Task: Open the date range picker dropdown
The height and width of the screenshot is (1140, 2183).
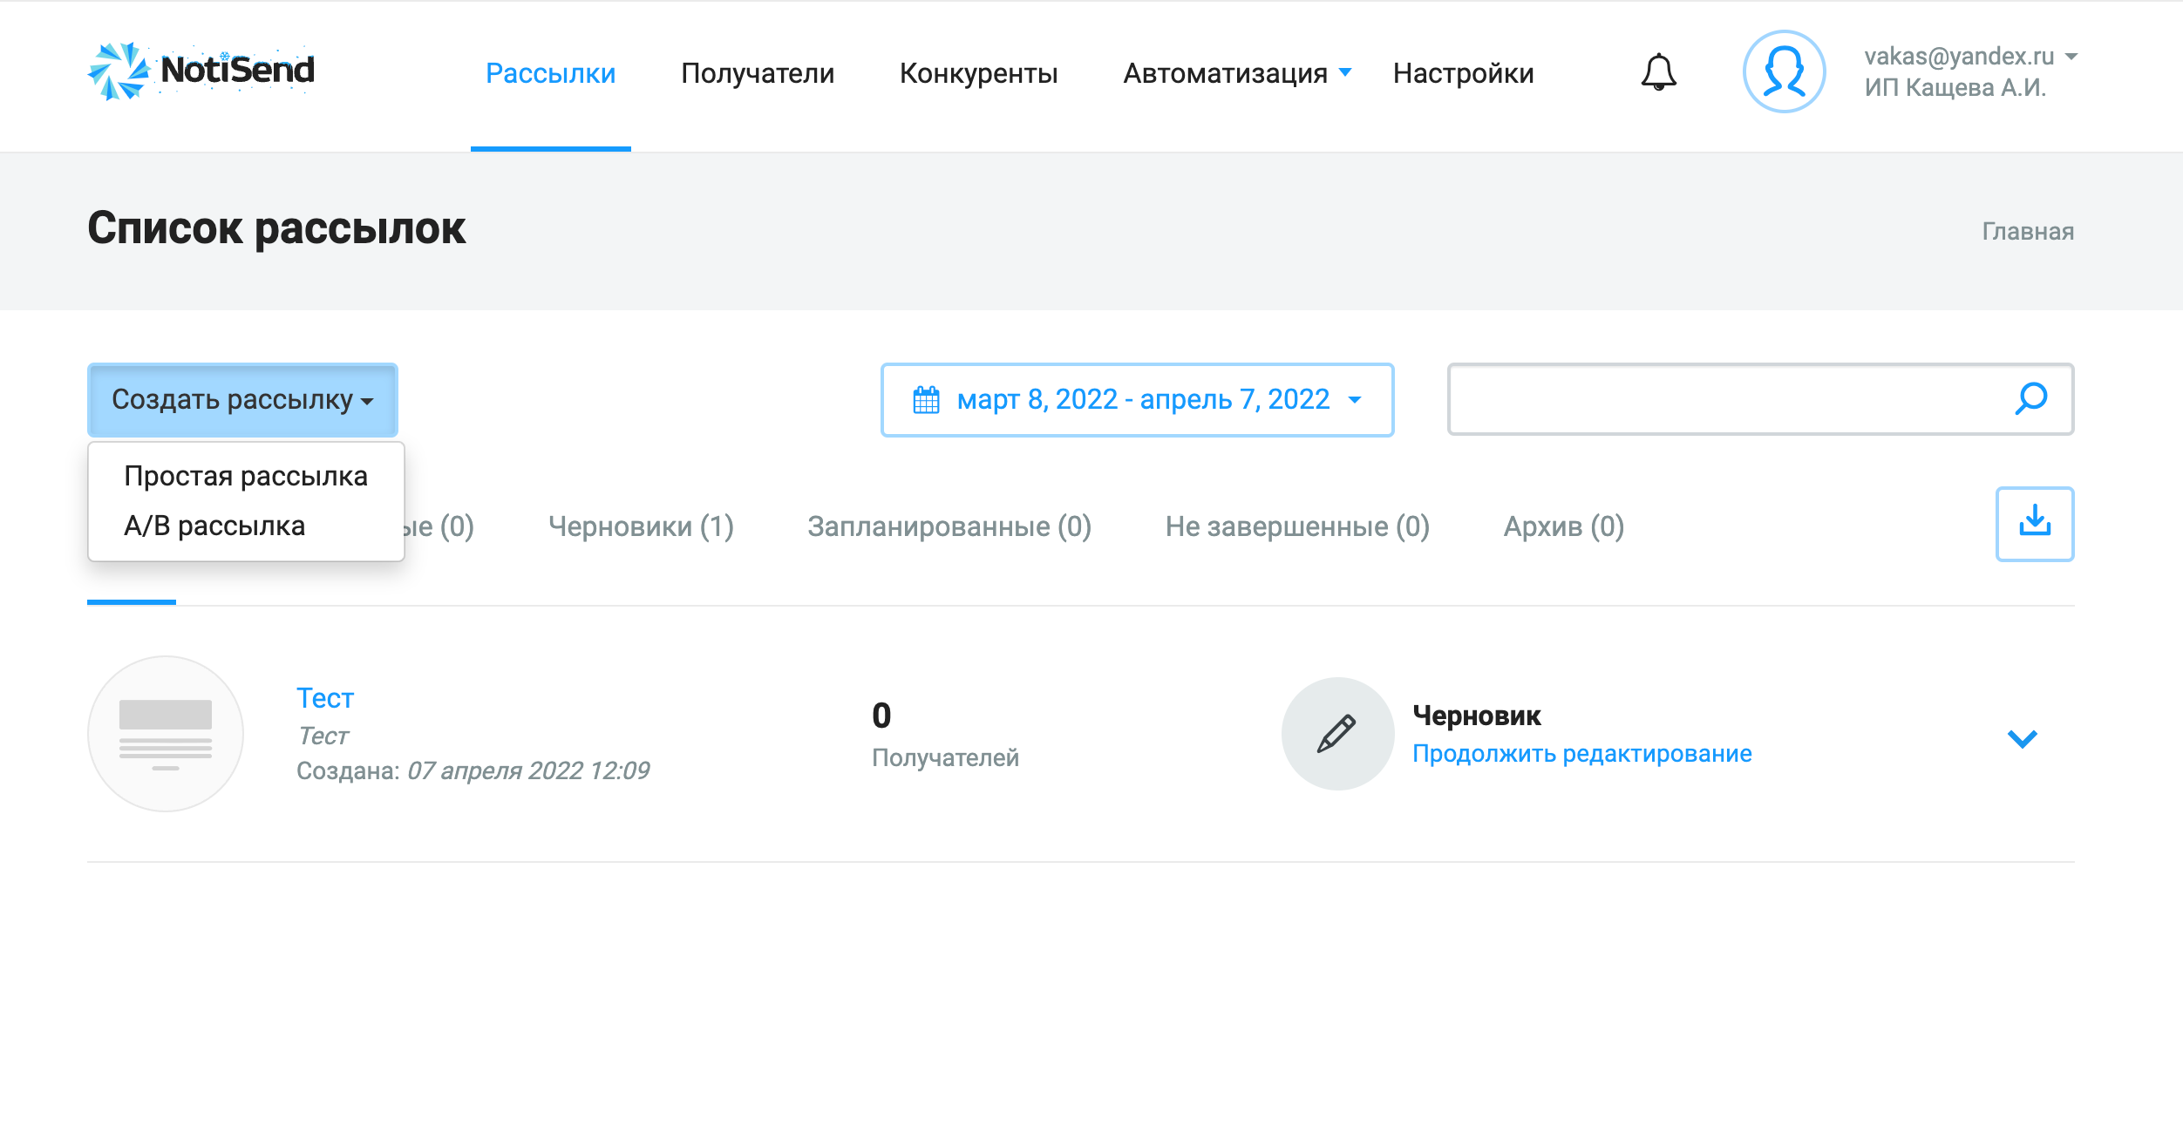Action: 1137,400
